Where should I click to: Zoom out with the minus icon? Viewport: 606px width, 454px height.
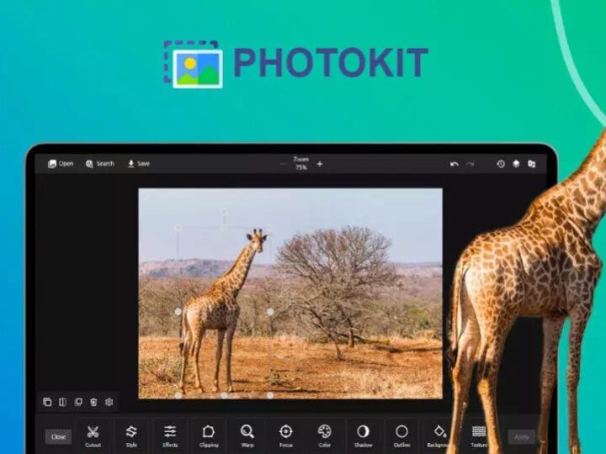pos(283,164)
